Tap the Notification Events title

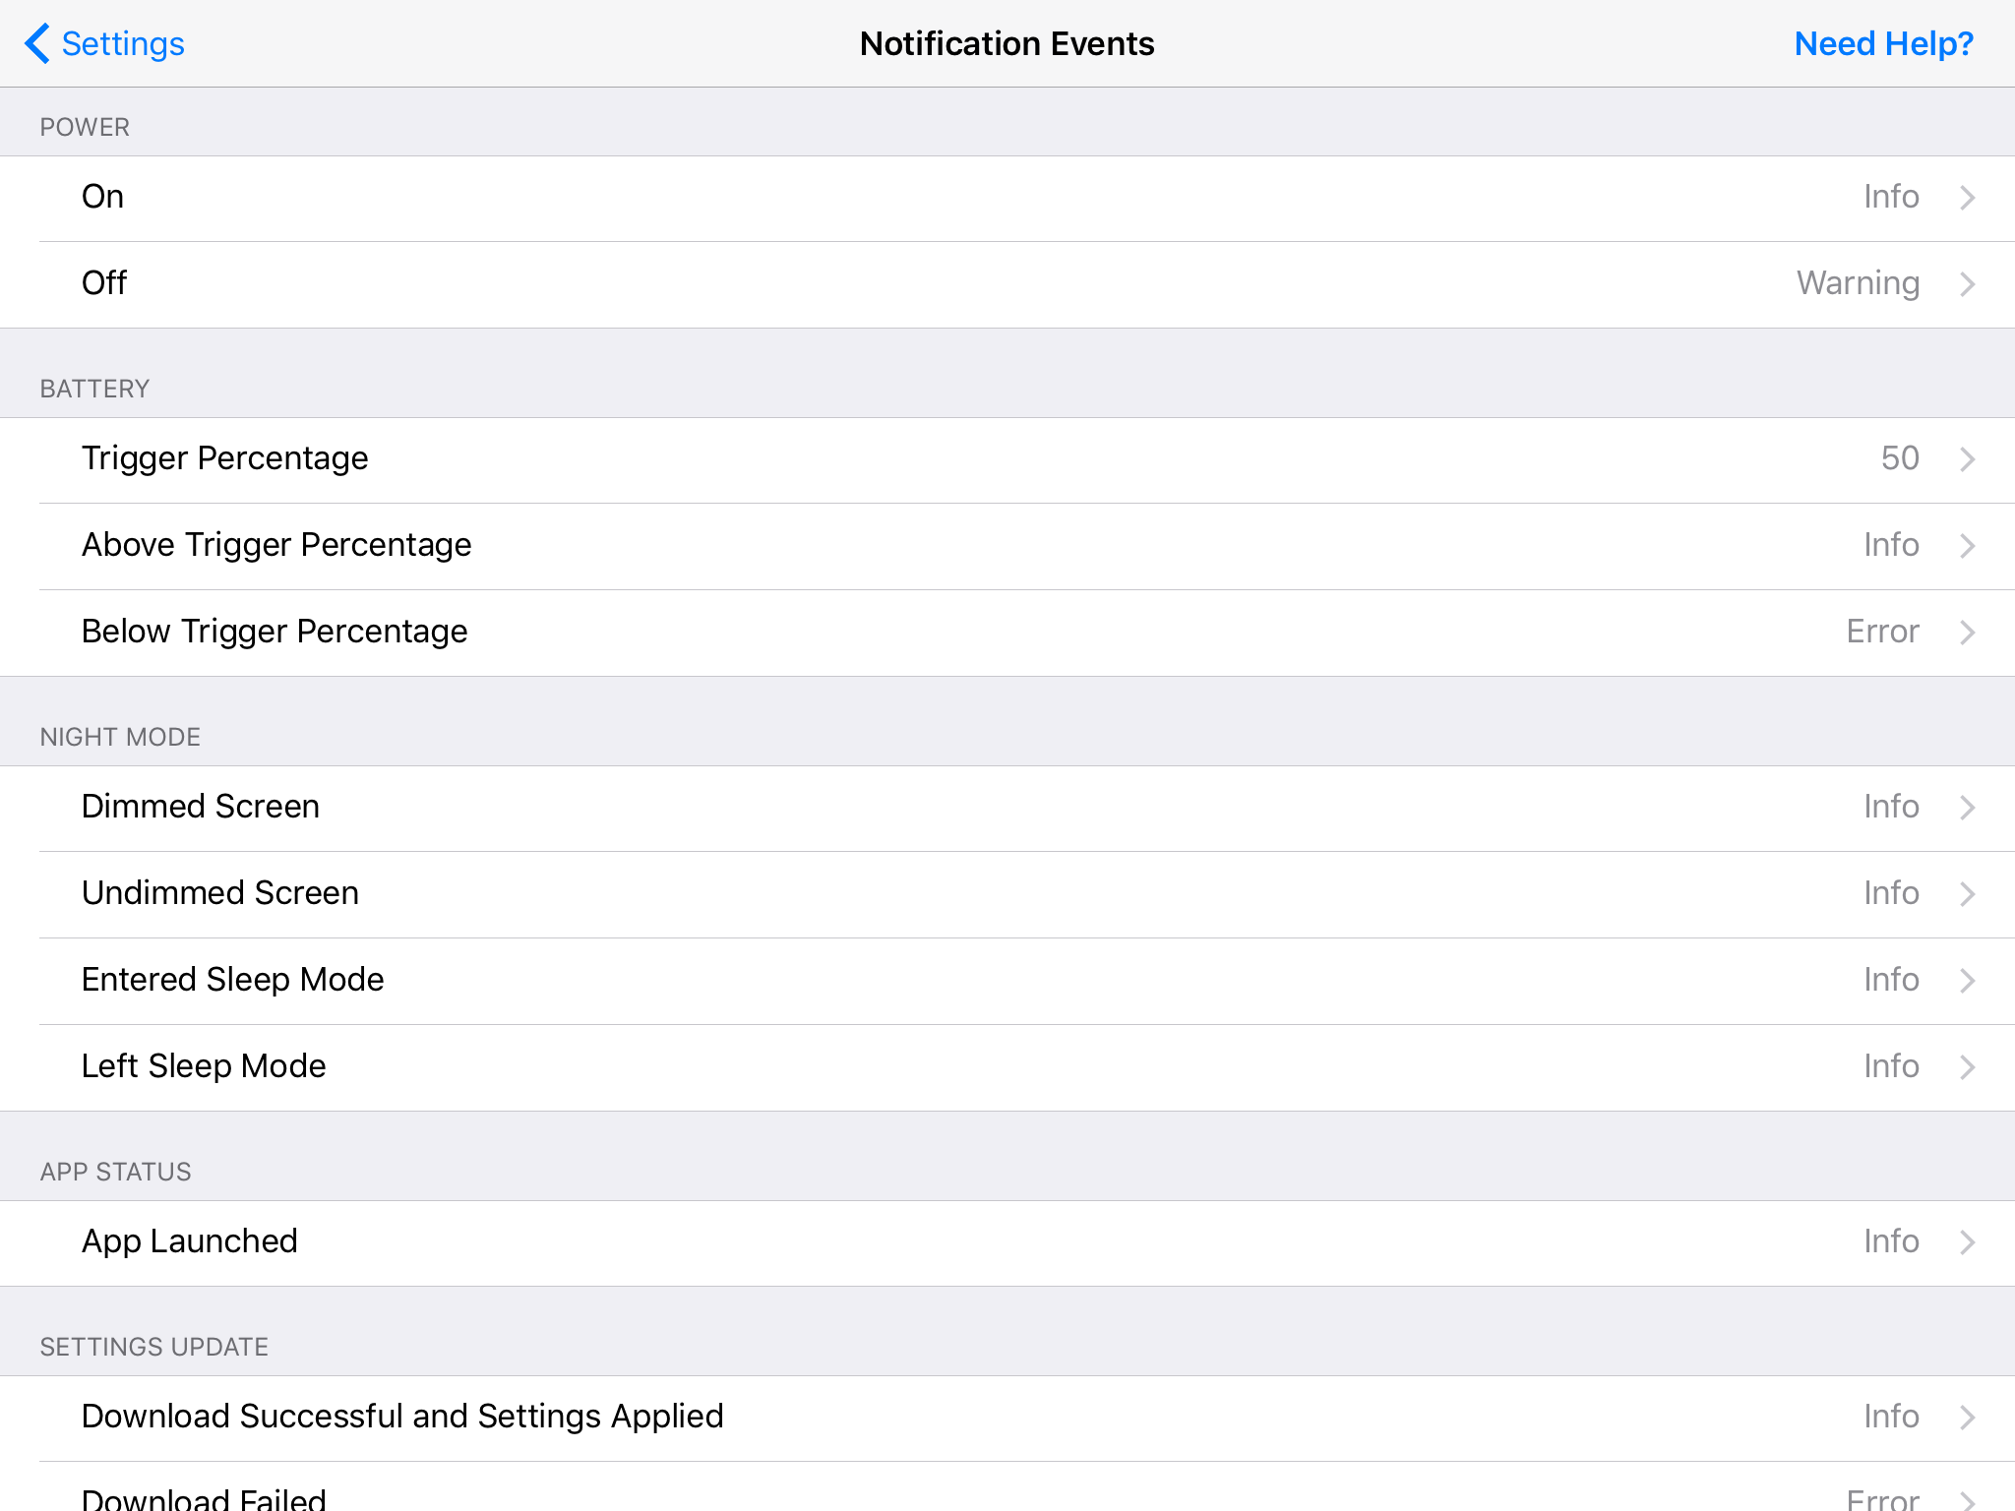tap(1007, 43)
